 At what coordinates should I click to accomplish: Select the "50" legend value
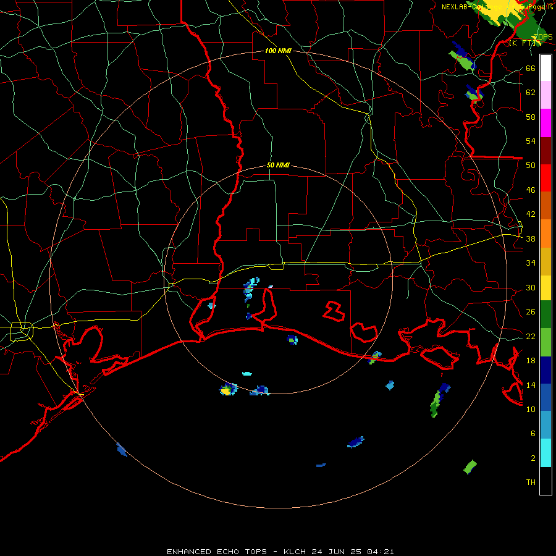tap(531, 166)
